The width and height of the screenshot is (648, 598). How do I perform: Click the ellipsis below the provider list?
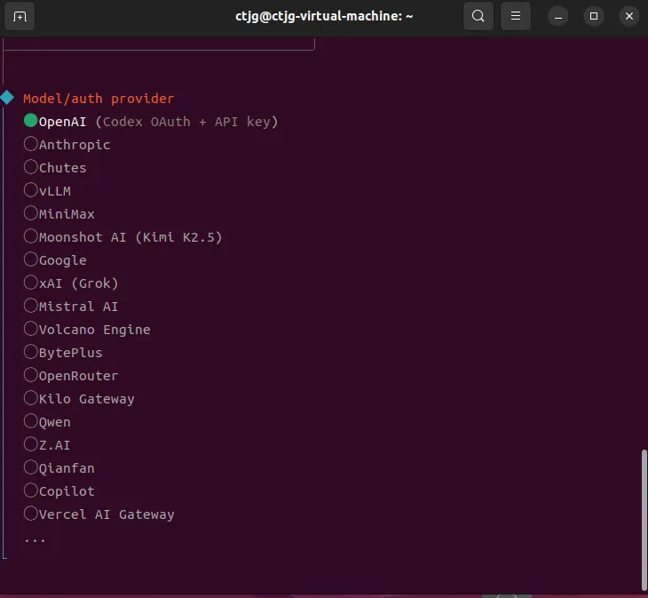pos(35,540)
